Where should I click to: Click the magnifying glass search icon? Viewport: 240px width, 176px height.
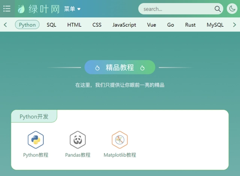217,9
